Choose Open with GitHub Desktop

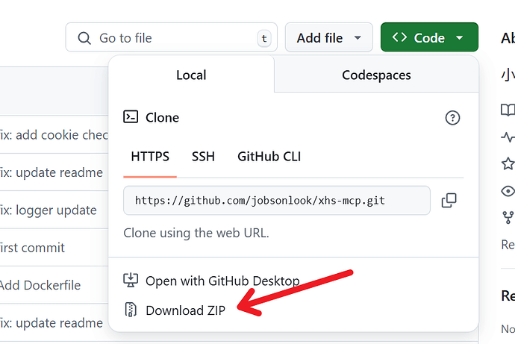tap(222, 281)
